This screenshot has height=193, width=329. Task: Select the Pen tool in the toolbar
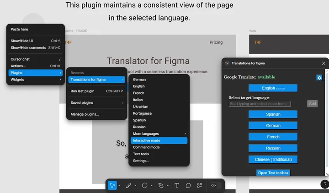(161, 185)
